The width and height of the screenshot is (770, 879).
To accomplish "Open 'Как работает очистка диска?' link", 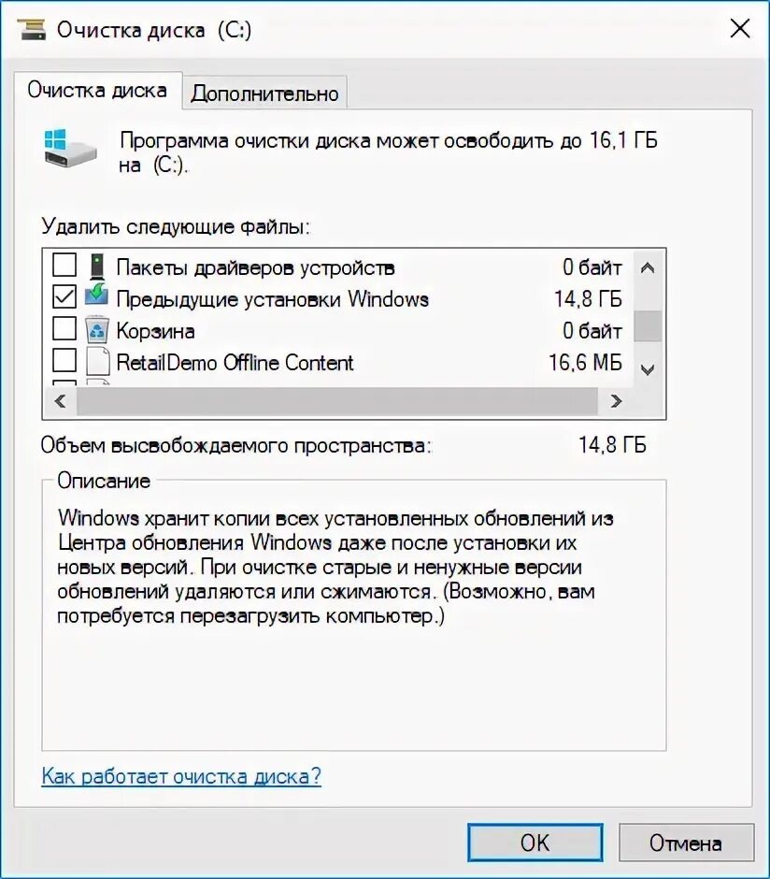I will (181, 776).
